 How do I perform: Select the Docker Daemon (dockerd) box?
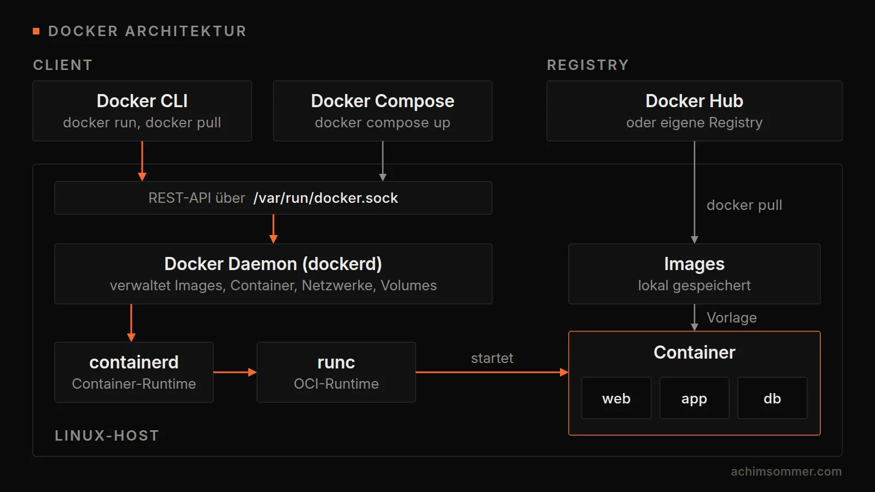[273, 274]
